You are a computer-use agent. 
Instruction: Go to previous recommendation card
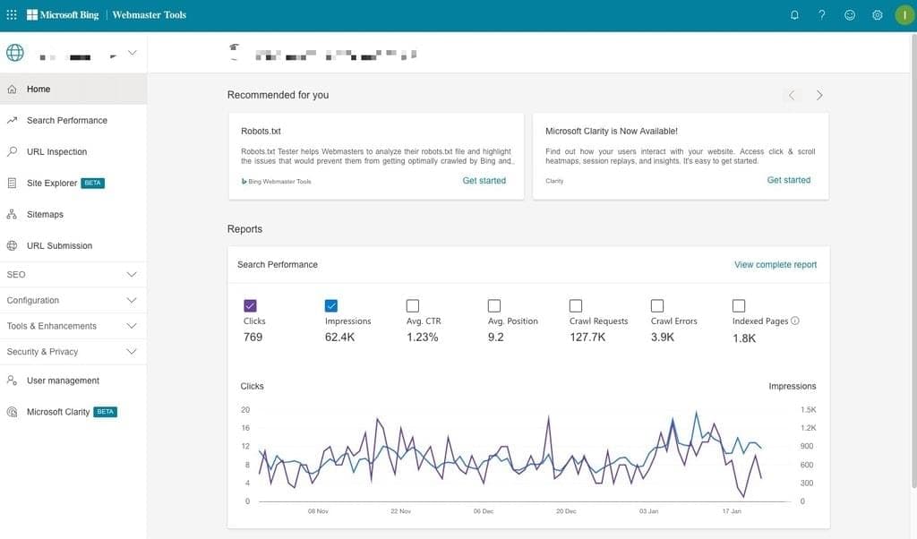coord(792,95)
